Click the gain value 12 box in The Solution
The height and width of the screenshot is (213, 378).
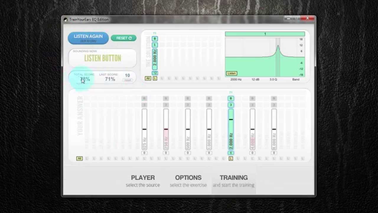coord(155,73)
